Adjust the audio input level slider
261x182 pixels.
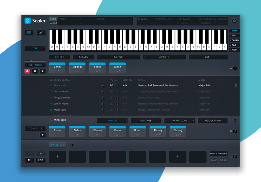(35, 61)
